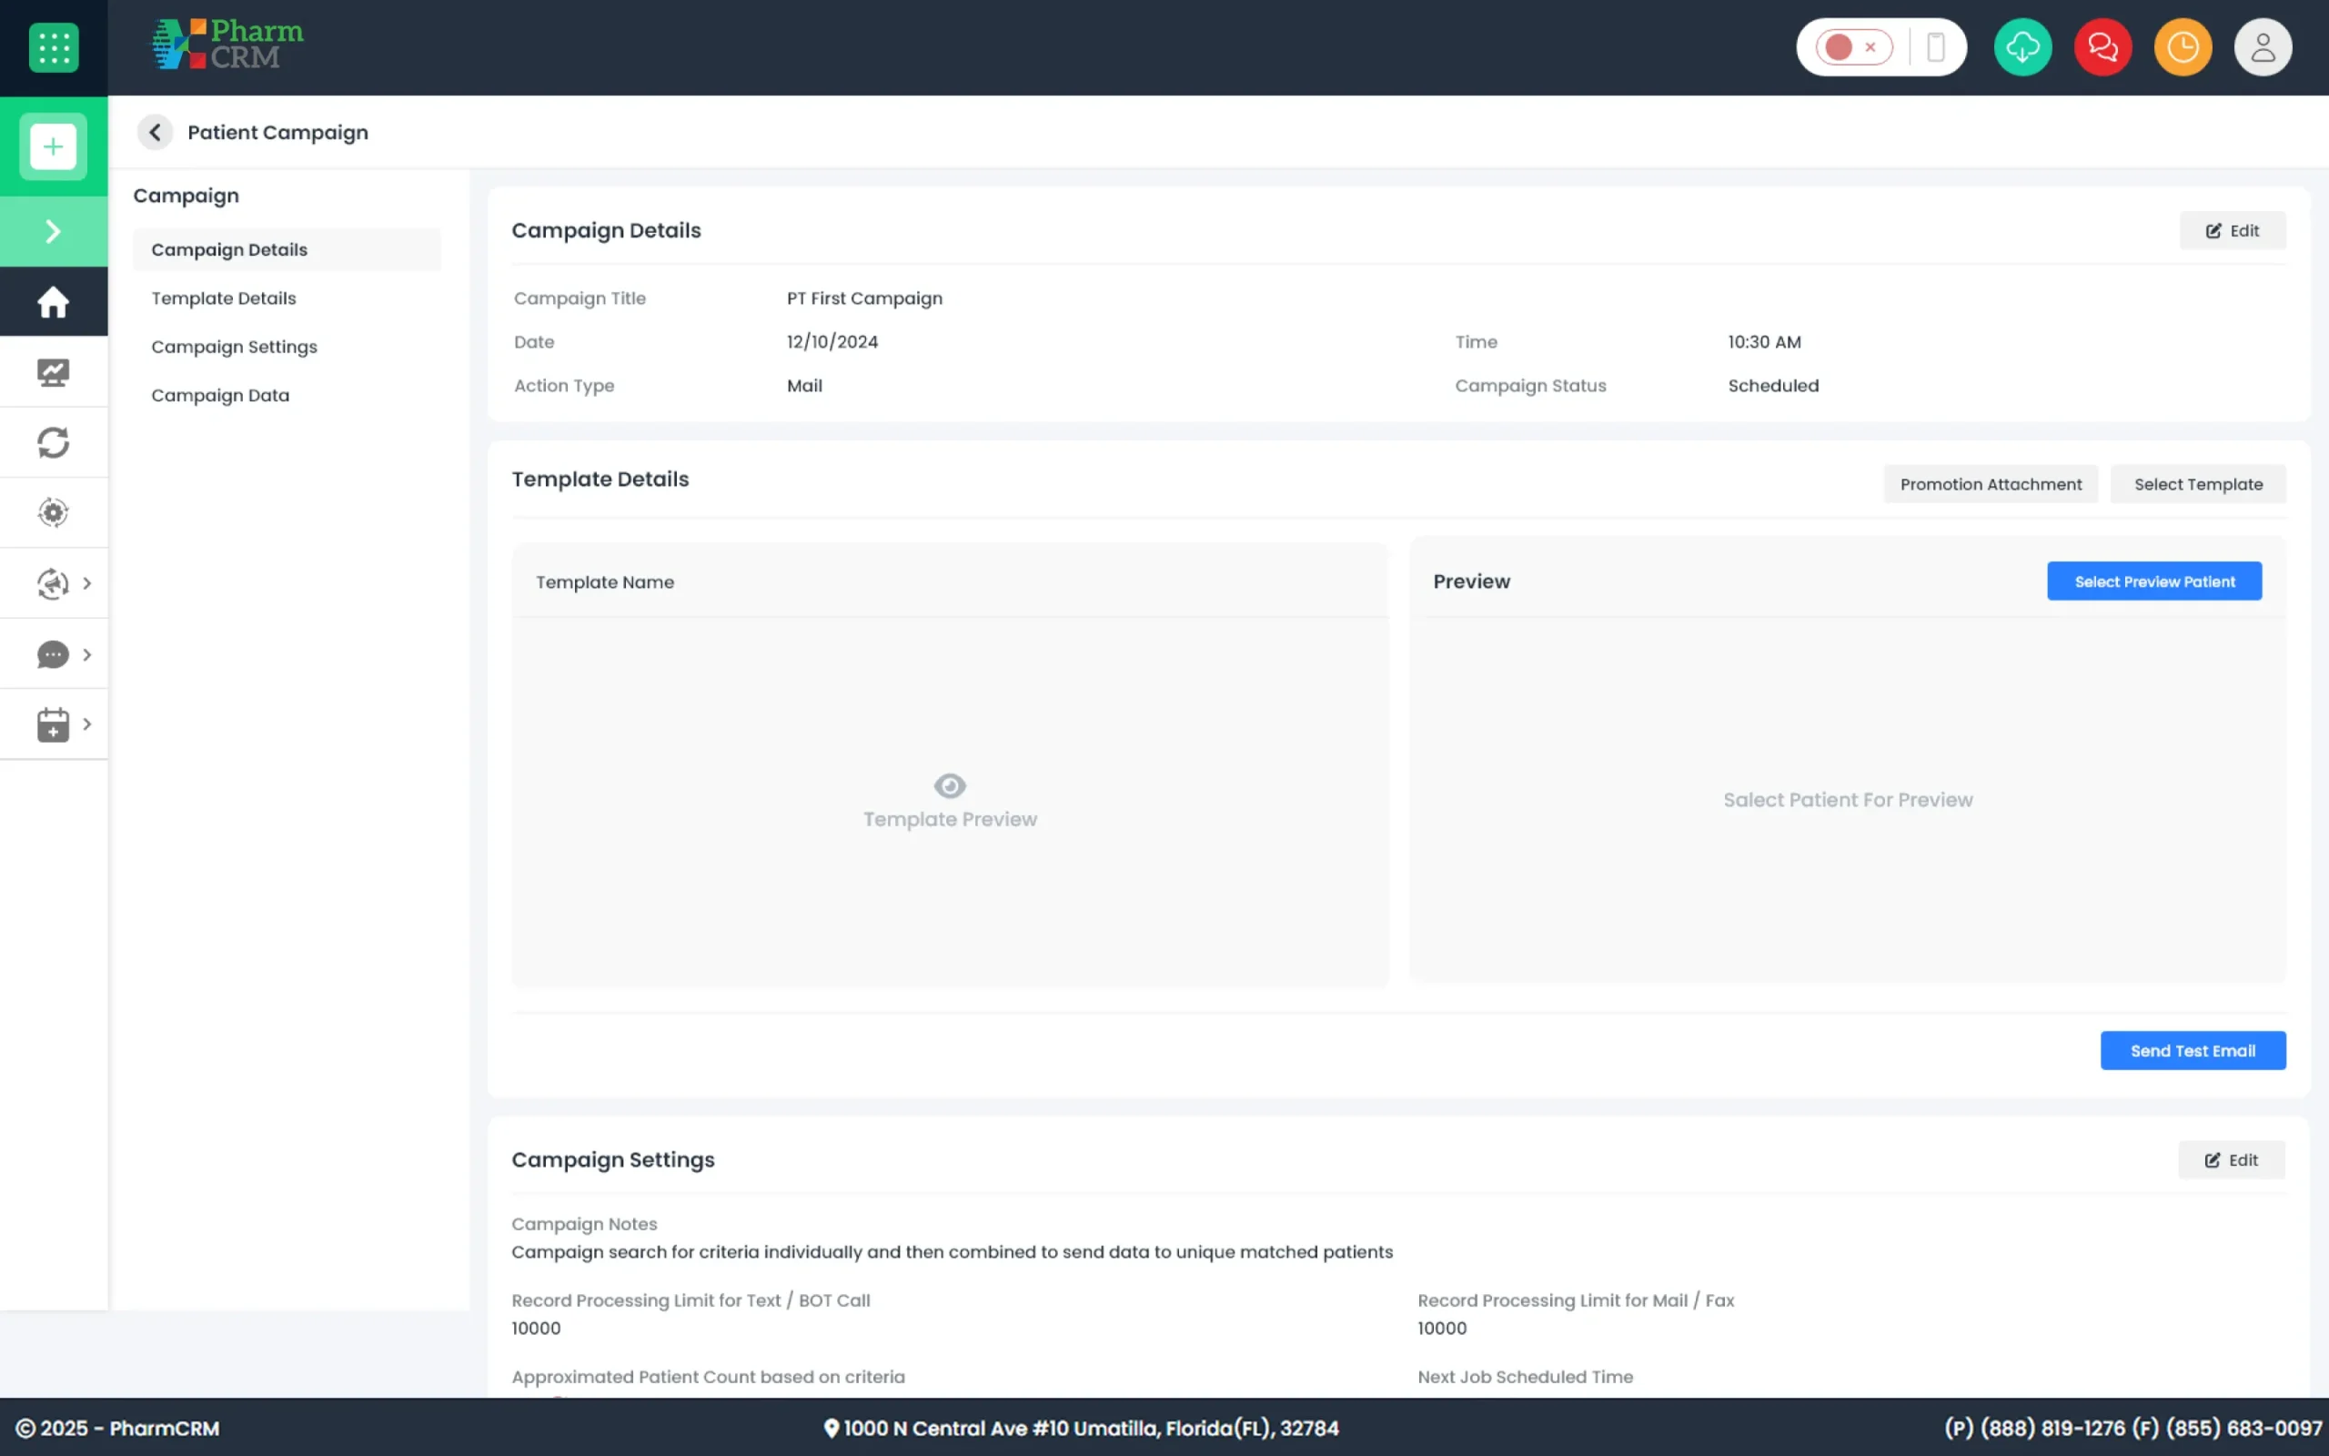Click the PharmCRM logo

(x=227, y=45)
